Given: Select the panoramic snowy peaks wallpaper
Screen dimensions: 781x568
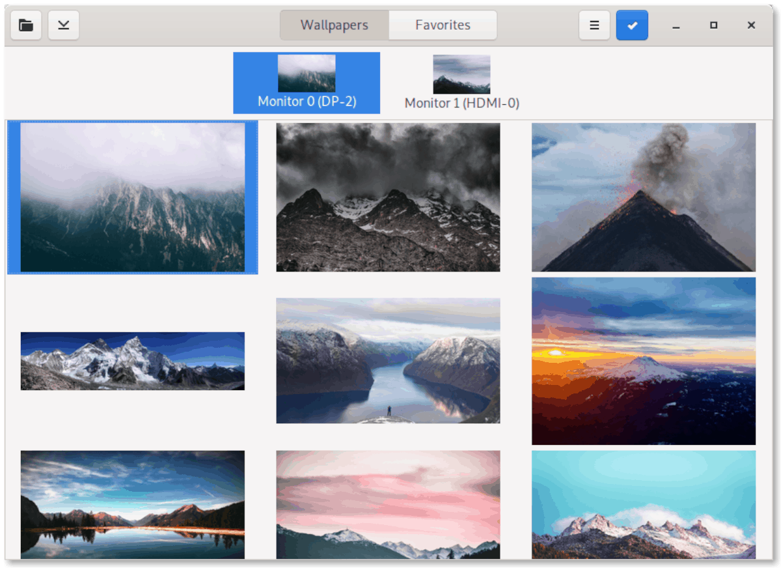Looking at the screenshot, I should (133, 361).
